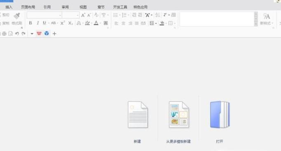This screenshot has height=151, width=281.
Task: Click the sort A-Z icon
Action: (x=157, y=15)
